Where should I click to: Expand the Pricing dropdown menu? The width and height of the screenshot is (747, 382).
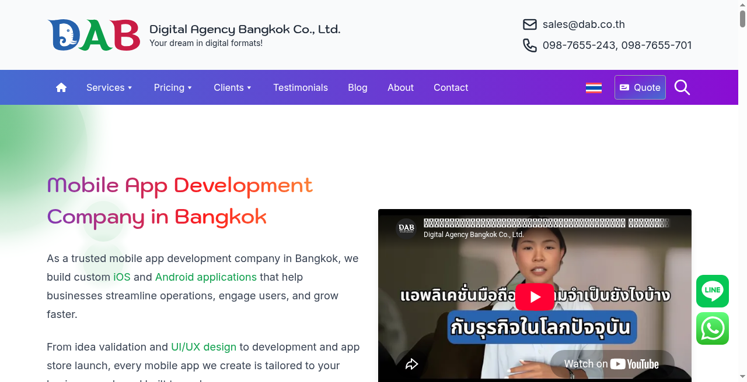173,87
